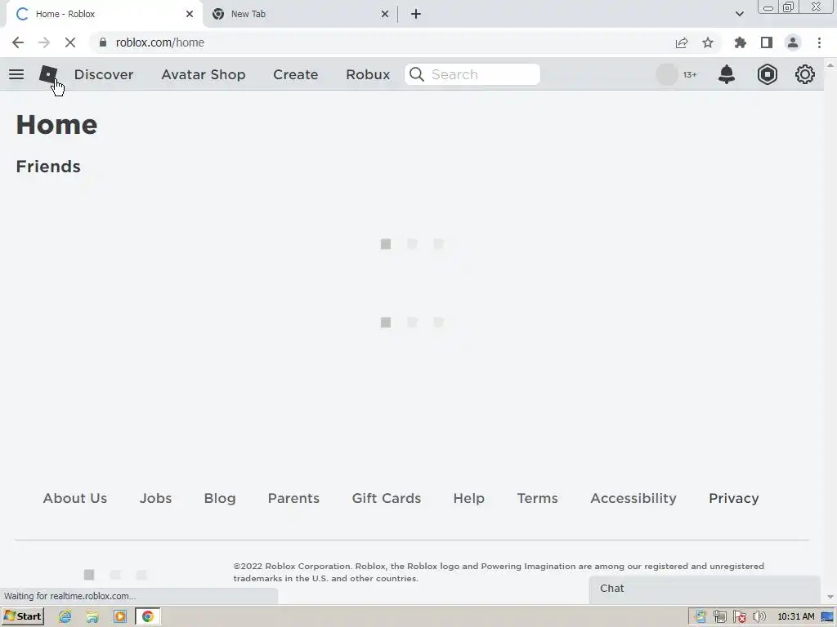Click the Chrome taskbar button
The image size is (837, 627).
(148, 616)
